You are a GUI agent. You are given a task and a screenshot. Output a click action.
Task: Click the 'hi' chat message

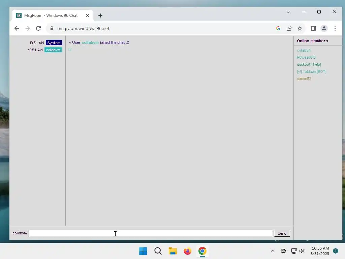[70, 50]
